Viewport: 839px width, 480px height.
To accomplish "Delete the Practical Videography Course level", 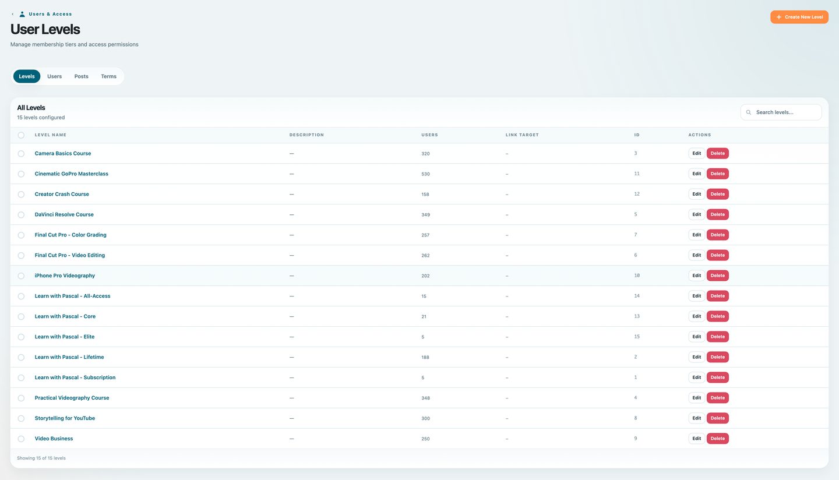I will 718,398.
